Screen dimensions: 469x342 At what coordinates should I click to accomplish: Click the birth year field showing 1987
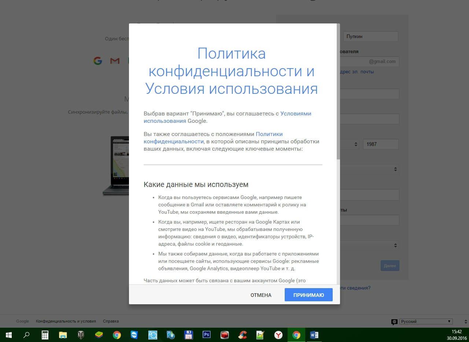point(380,144)
